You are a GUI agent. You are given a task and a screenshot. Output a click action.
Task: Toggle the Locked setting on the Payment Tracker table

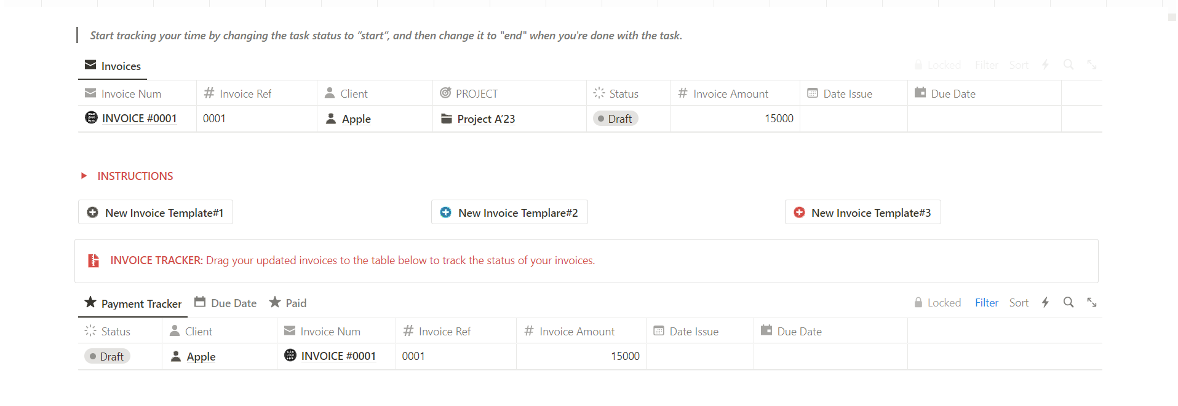click(937, 302)
